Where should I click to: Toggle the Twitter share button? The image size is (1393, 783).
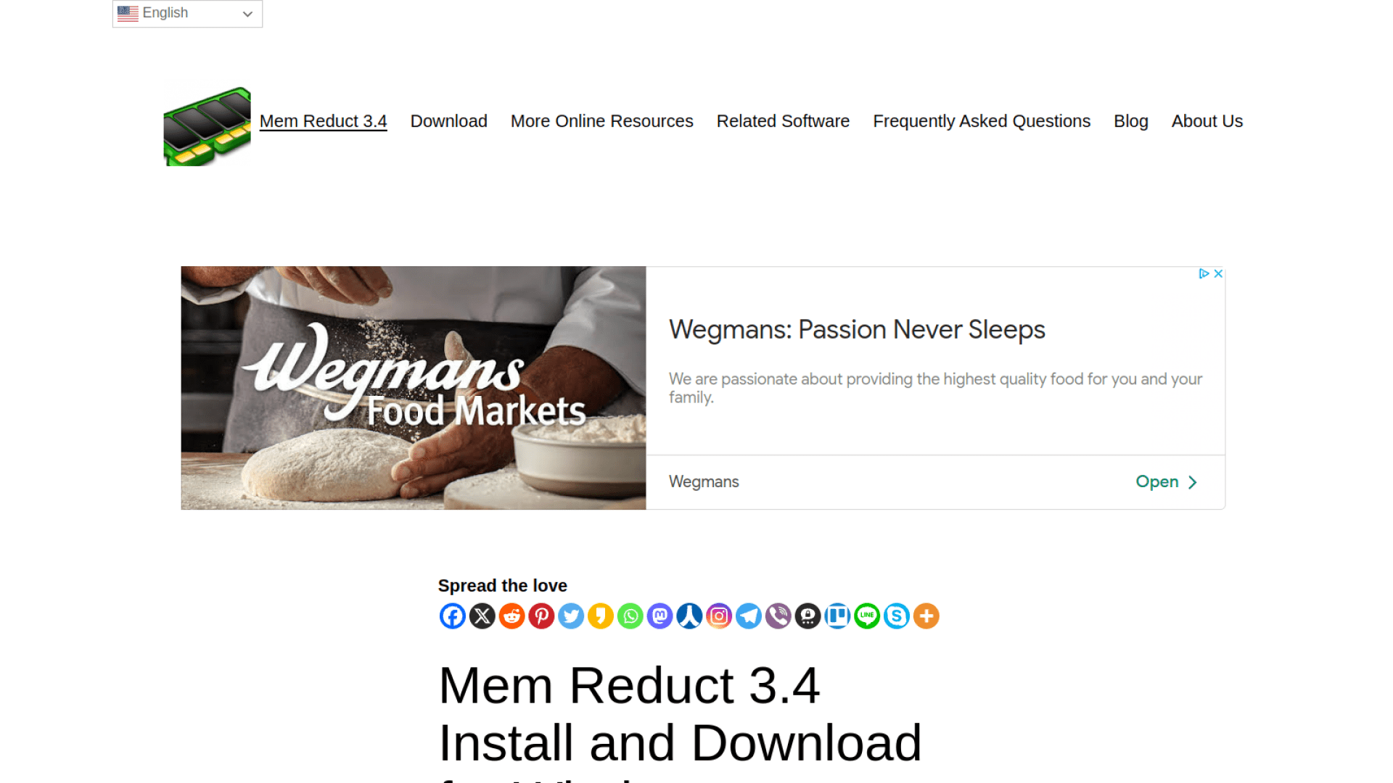point(570,616)
